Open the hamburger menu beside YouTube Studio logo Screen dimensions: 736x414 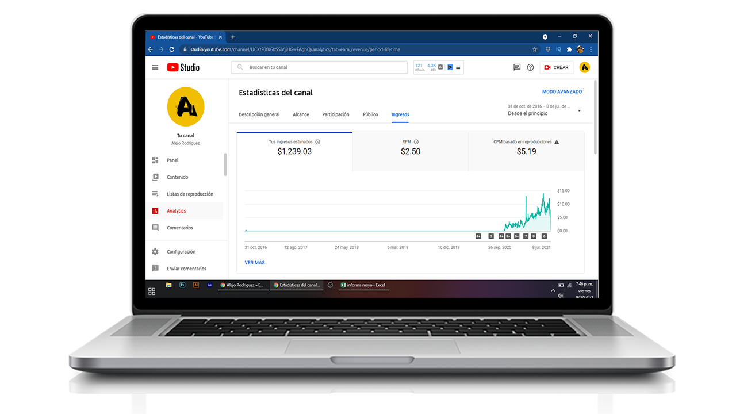coord(155,67)
